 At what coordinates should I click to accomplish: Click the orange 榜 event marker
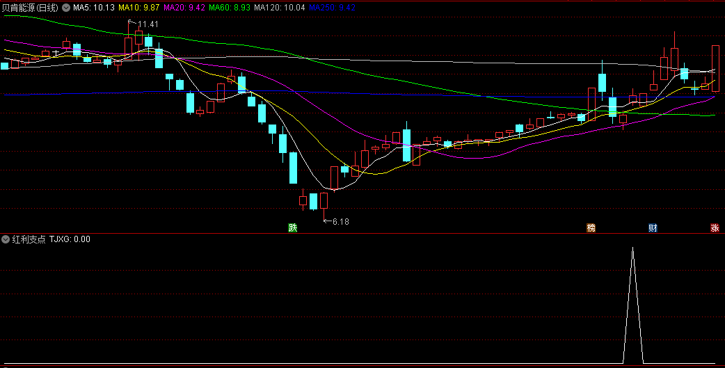pos(591,227)
